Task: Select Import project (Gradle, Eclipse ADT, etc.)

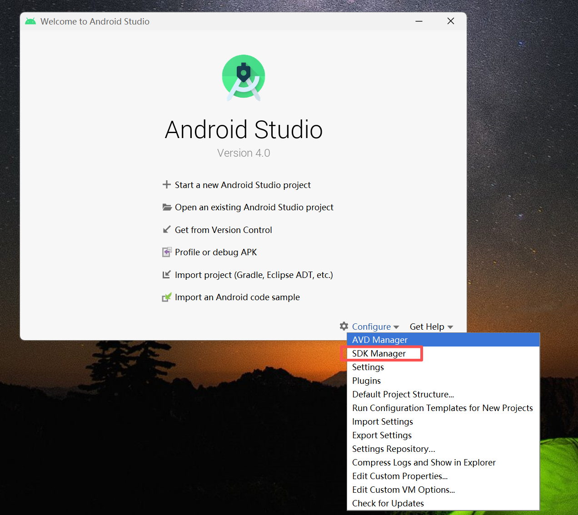Action: [x=254, y=275]
